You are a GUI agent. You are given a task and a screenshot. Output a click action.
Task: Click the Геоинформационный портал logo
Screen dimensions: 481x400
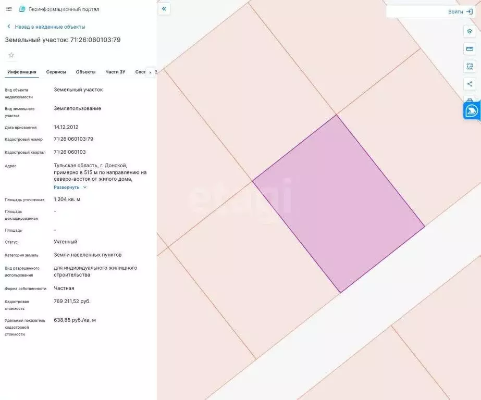pos(22,9)
